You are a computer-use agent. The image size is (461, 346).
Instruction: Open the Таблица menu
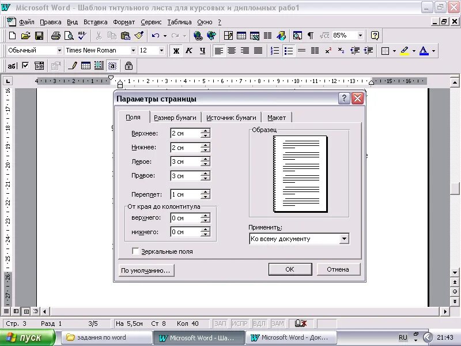click(x=179, y=22)
